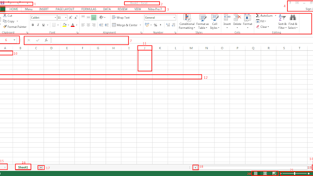The height and width of the screenshot is (176, 313).
Task: Apply Comma Style format
Action: tap(160, 25)
